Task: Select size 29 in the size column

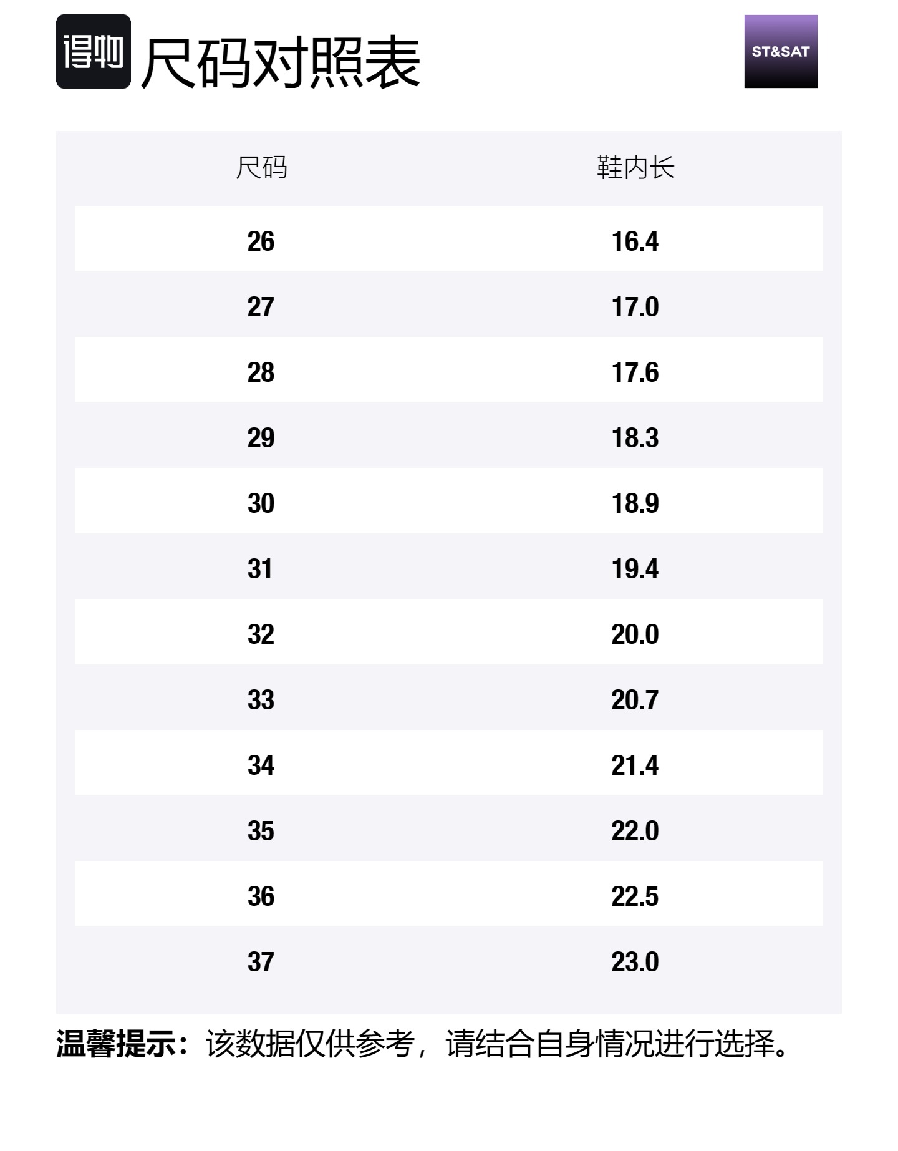Action: [261, 438]
